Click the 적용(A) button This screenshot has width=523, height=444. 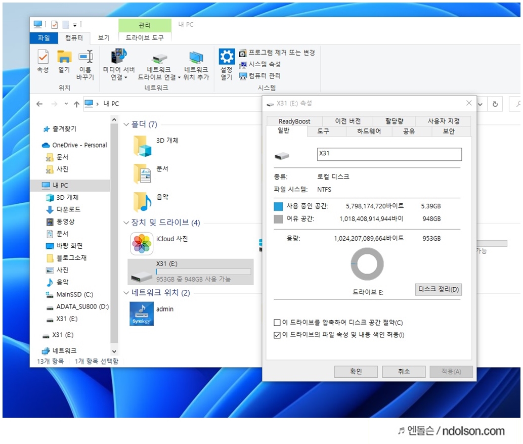tap(451, 371)
